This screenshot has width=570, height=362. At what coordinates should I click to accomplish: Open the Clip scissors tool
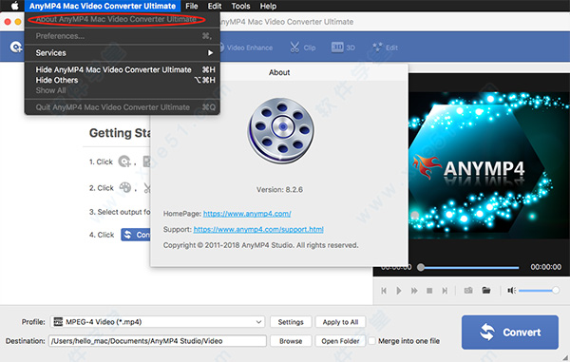(x=302, y=48)
